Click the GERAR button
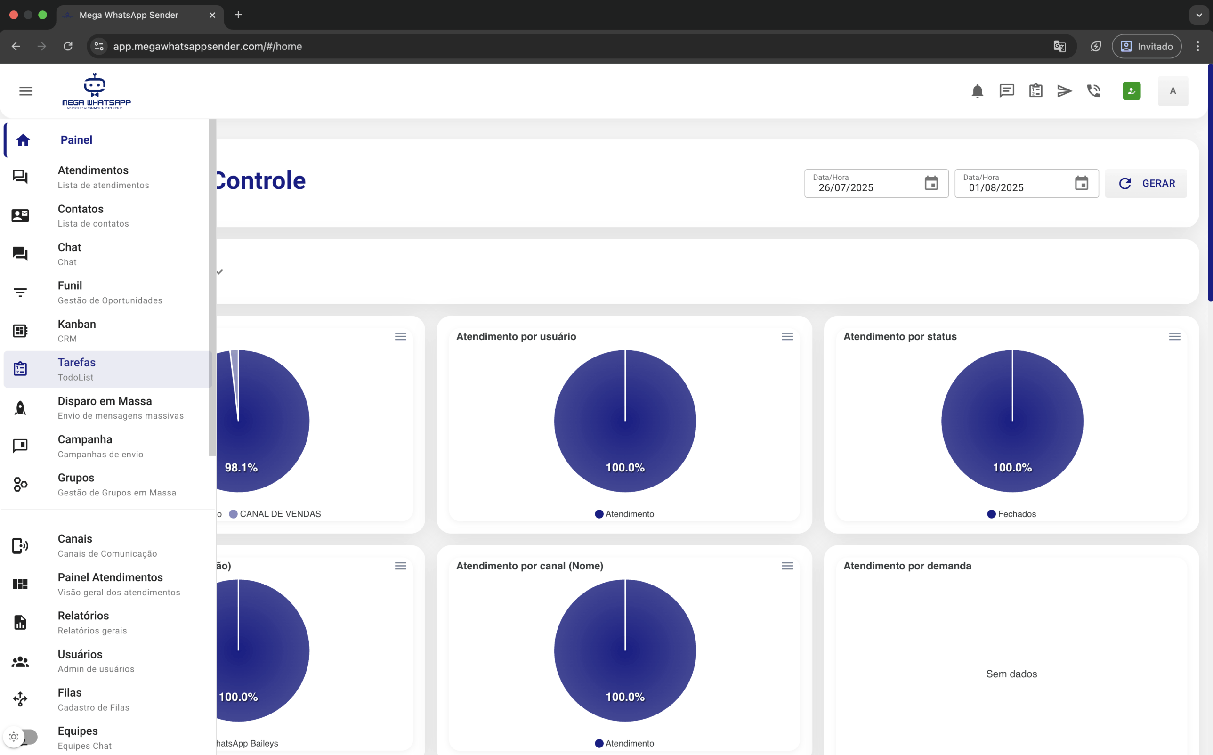Screen dimensions: 1213x755 [1146, 183]
